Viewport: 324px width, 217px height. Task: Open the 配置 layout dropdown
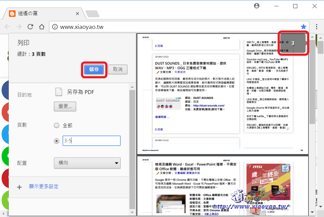(x=87, y=163)
